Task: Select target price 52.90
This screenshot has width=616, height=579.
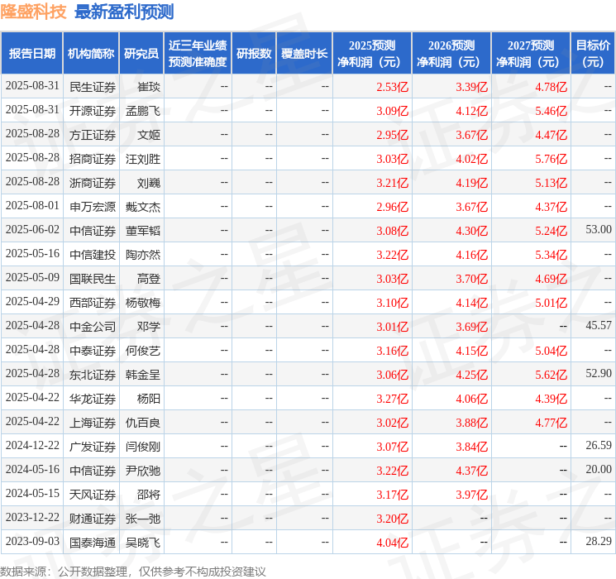Action: pos(599,373)
